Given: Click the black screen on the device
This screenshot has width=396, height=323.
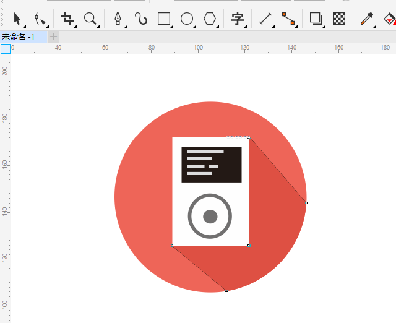Looking at the screenshot, I should 211,165.
